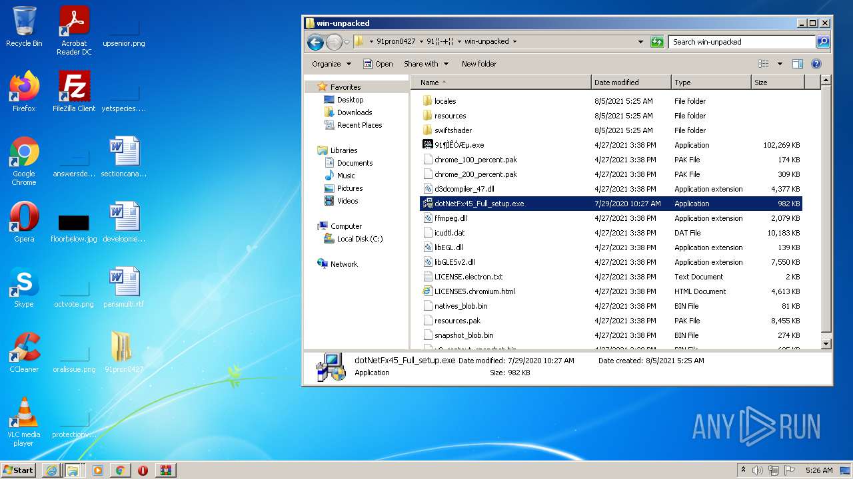Click the Open toolbar button
The width and height of the screenshot is (853, 479).
pos(378,64)
